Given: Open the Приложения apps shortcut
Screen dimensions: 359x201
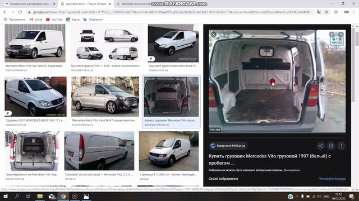Looking at the screenshot, I should (15, 20).
